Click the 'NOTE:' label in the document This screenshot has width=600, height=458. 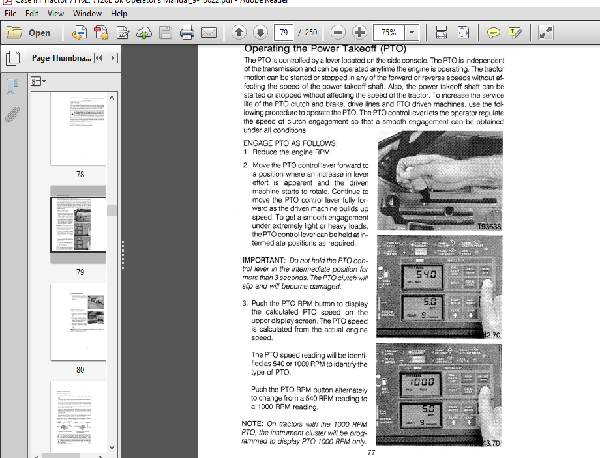252,424
